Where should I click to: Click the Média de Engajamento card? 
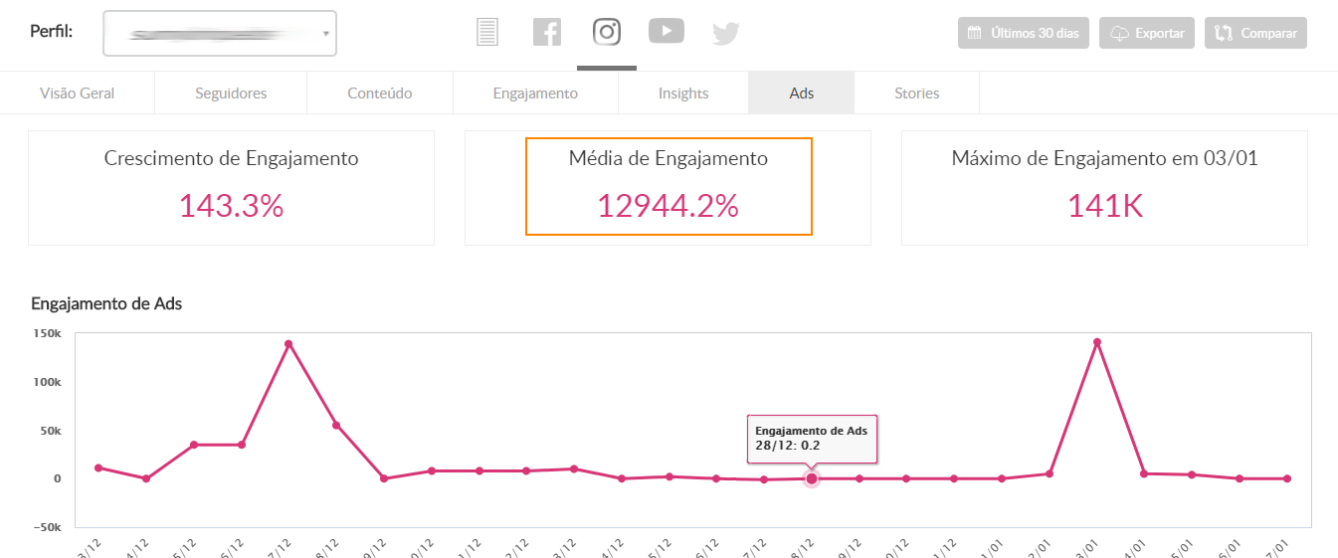click(668, 187)
